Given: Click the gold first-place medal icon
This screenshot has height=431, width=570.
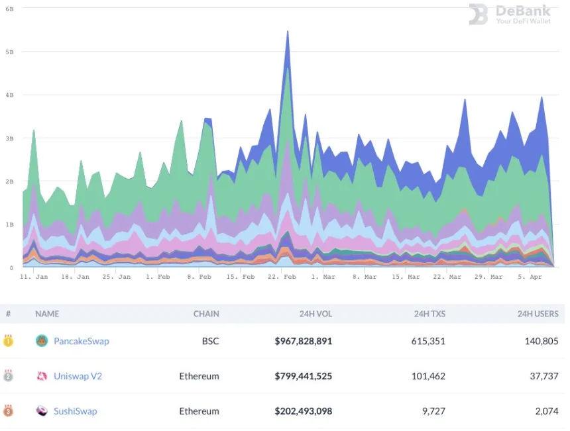Looking at the screenshot, I should 8,341.
